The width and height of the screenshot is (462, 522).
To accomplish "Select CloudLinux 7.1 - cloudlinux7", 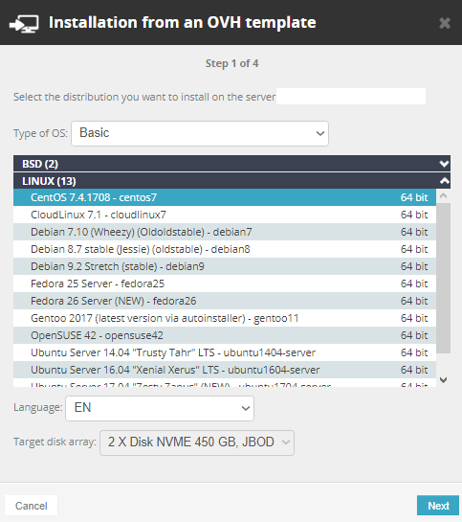I will pyautogui.click(x=225, y=215).
